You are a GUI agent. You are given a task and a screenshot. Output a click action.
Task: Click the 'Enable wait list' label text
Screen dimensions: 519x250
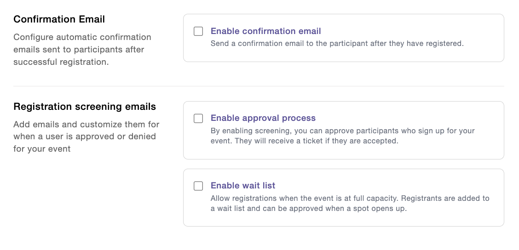point(243,186)
